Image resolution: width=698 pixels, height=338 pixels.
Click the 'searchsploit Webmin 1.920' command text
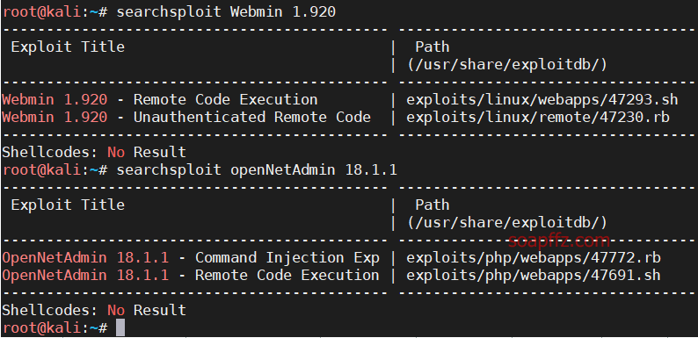[226, 12]
